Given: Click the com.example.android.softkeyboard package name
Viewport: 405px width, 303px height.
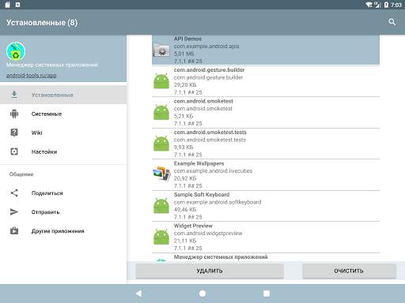Looking at the screenshot, I should 218,202.
